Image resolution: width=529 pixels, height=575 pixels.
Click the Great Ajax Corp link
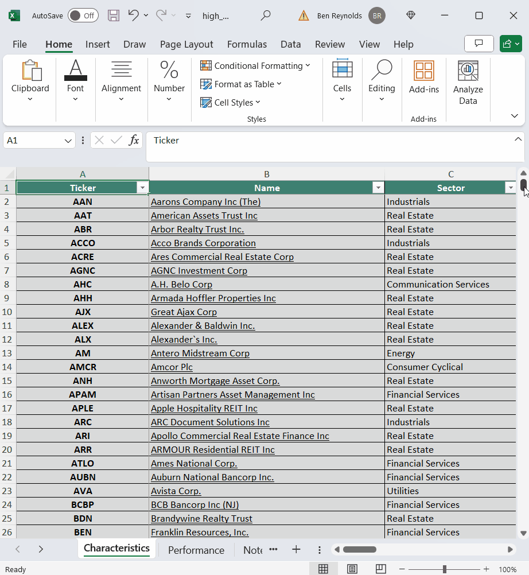point(184,312)
